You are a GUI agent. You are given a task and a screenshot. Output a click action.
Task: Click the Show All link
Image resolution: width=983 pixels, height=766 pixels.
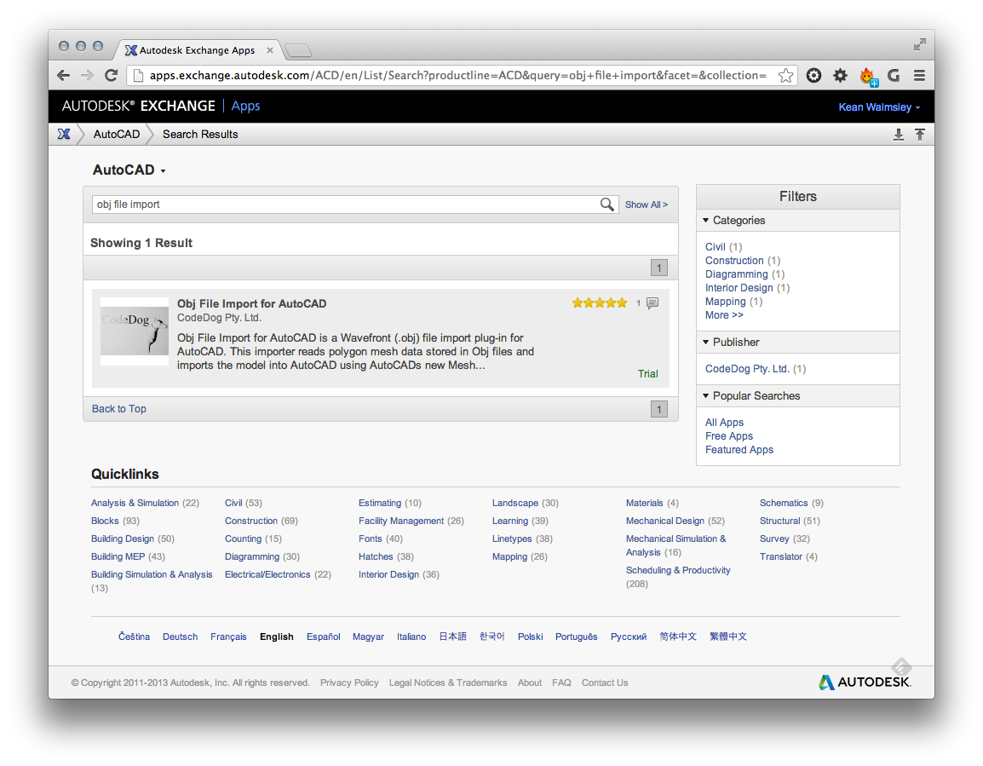pos(646,204)
